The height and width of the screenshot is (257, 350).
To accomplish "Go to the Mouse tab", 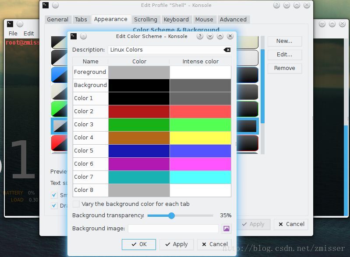I will tap(204, 20).
